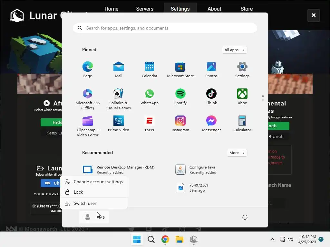
Task: Click the Pinned page indicator dots
Action: click(263, 98)
